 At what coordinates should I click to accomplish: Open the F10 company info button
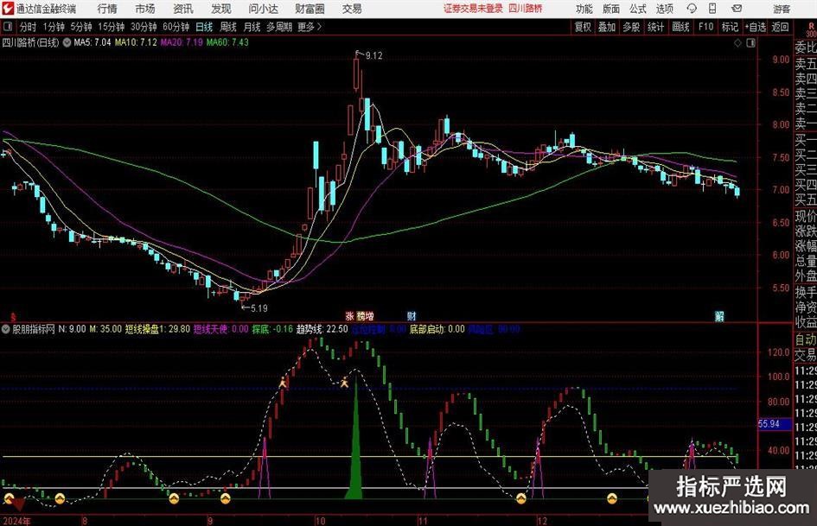(706, 27)
